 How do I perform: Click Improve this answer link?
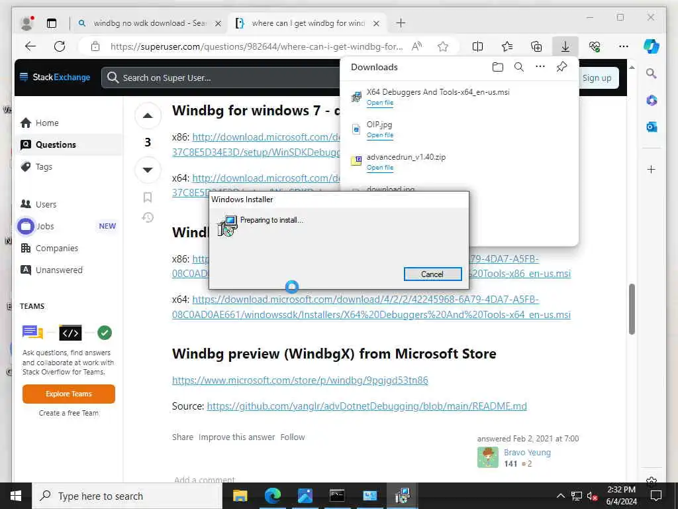[236, 437]
